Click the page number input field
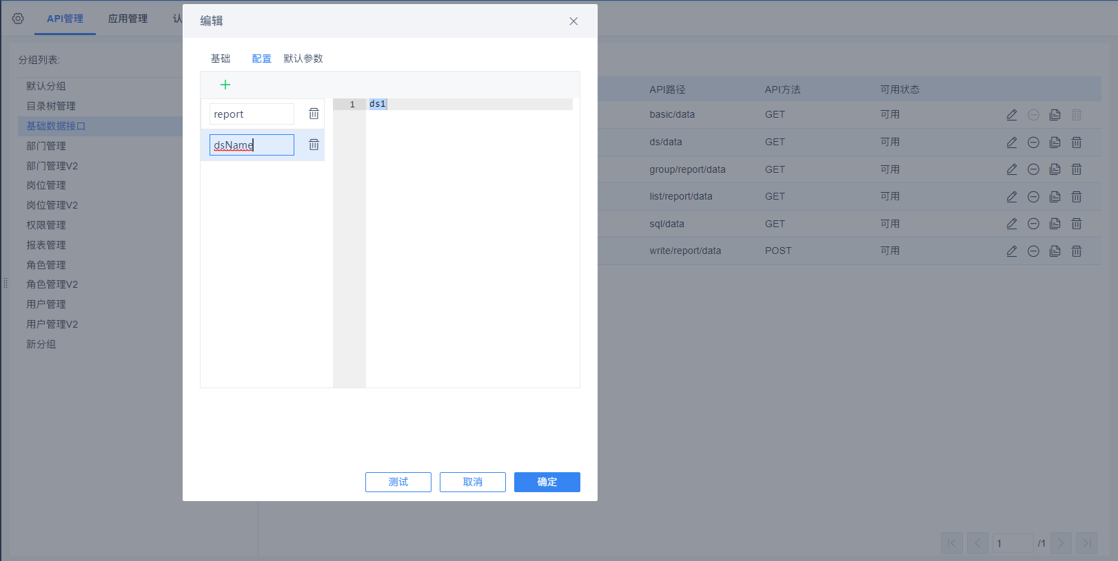The width and height of the screenshot is (1118, 561). coord(1013,543)
